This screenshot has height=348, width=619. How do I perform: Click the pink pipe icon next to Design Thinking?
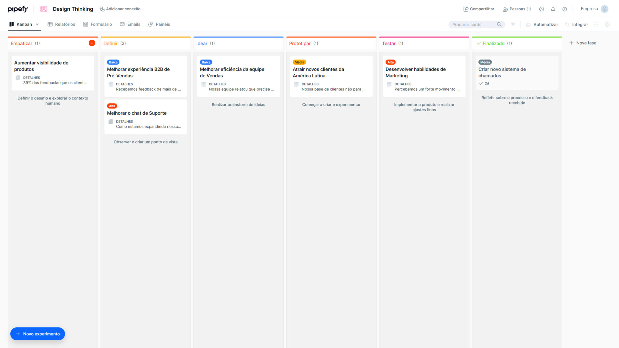44,9
